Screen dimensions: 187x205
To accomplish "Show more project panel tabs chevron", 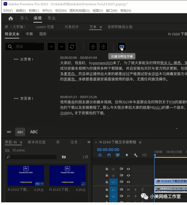I will (x=89, y=142).
